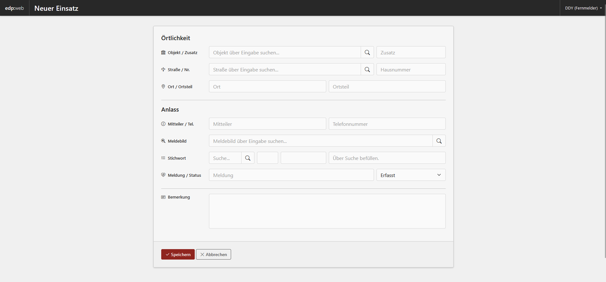Click the Objekt search magnifier icon
The height and width of the screenshot is (282, 606).
(x=367, y=52)
